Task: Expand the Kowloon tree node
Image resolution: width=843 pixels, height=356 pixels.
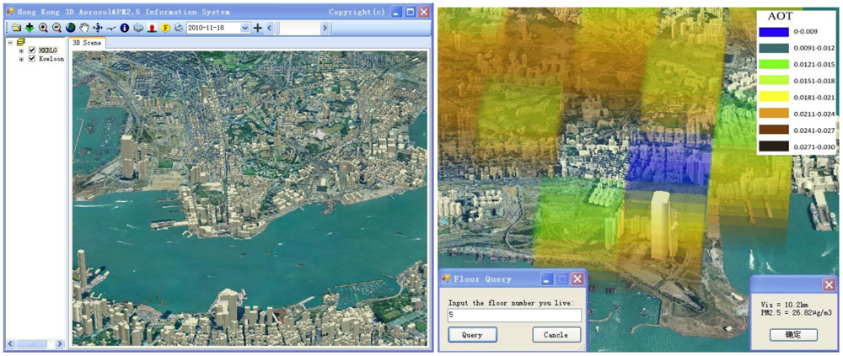Action: click(x=21, y=59)
